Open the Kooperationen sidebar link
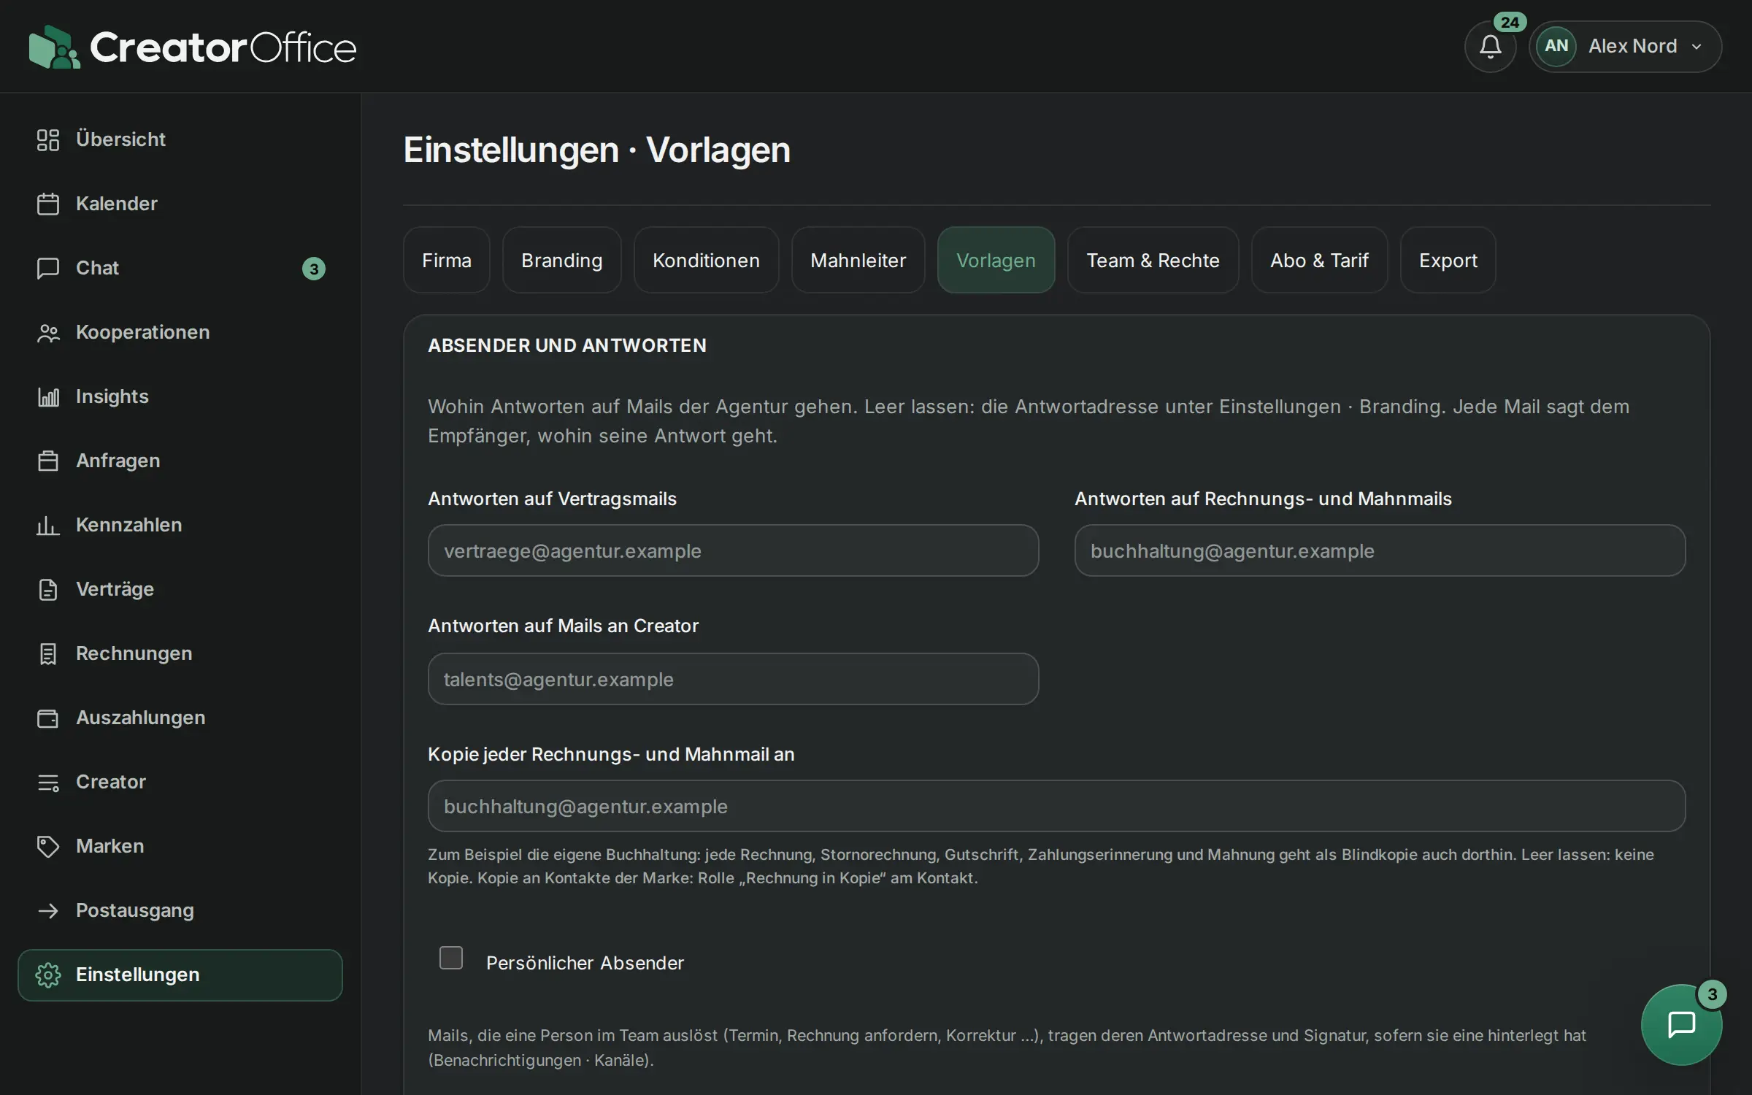Screen dimensions: 1752x1095 180,332
